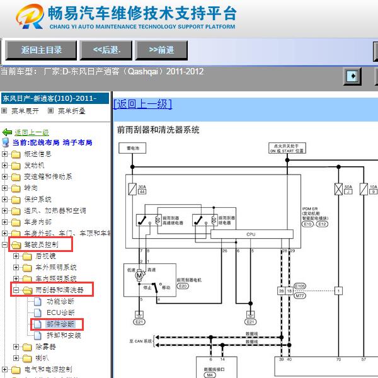
Task: Click the 当前:配线布局 端子布局 label
Action: [52, 143]
